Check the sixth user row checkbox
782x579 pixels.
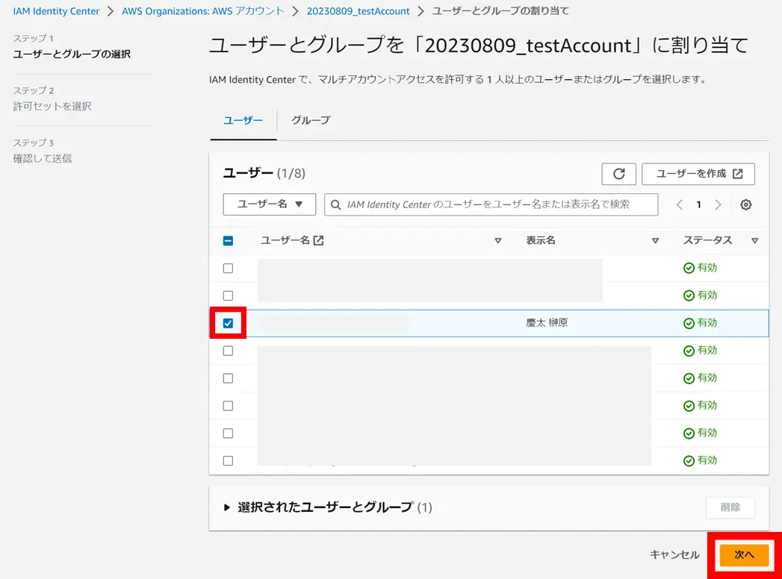[228, 406]
